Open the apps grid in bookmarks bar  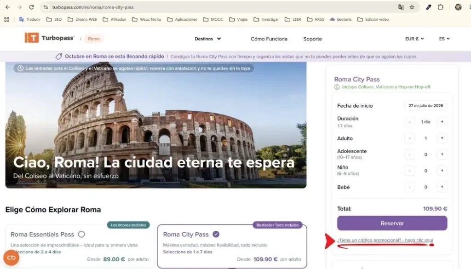(6, 19)
